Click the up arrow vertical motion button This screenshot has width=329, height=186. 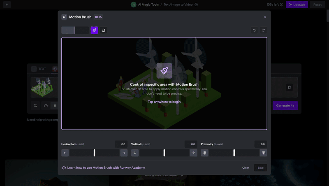[194, 153]
